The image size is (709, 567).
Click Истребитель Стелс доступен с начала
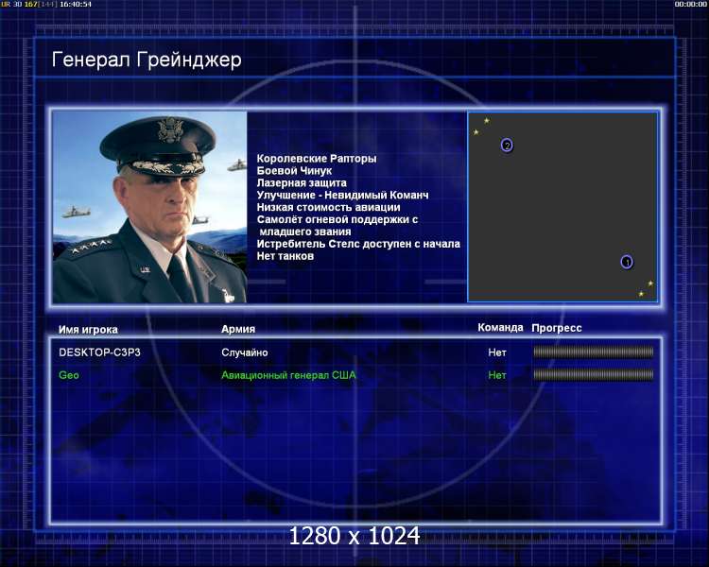(x=358, y=244)
